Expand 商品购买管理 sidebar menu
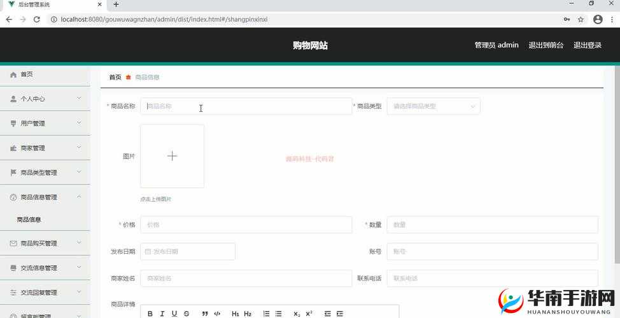 [x=45, y=244]
